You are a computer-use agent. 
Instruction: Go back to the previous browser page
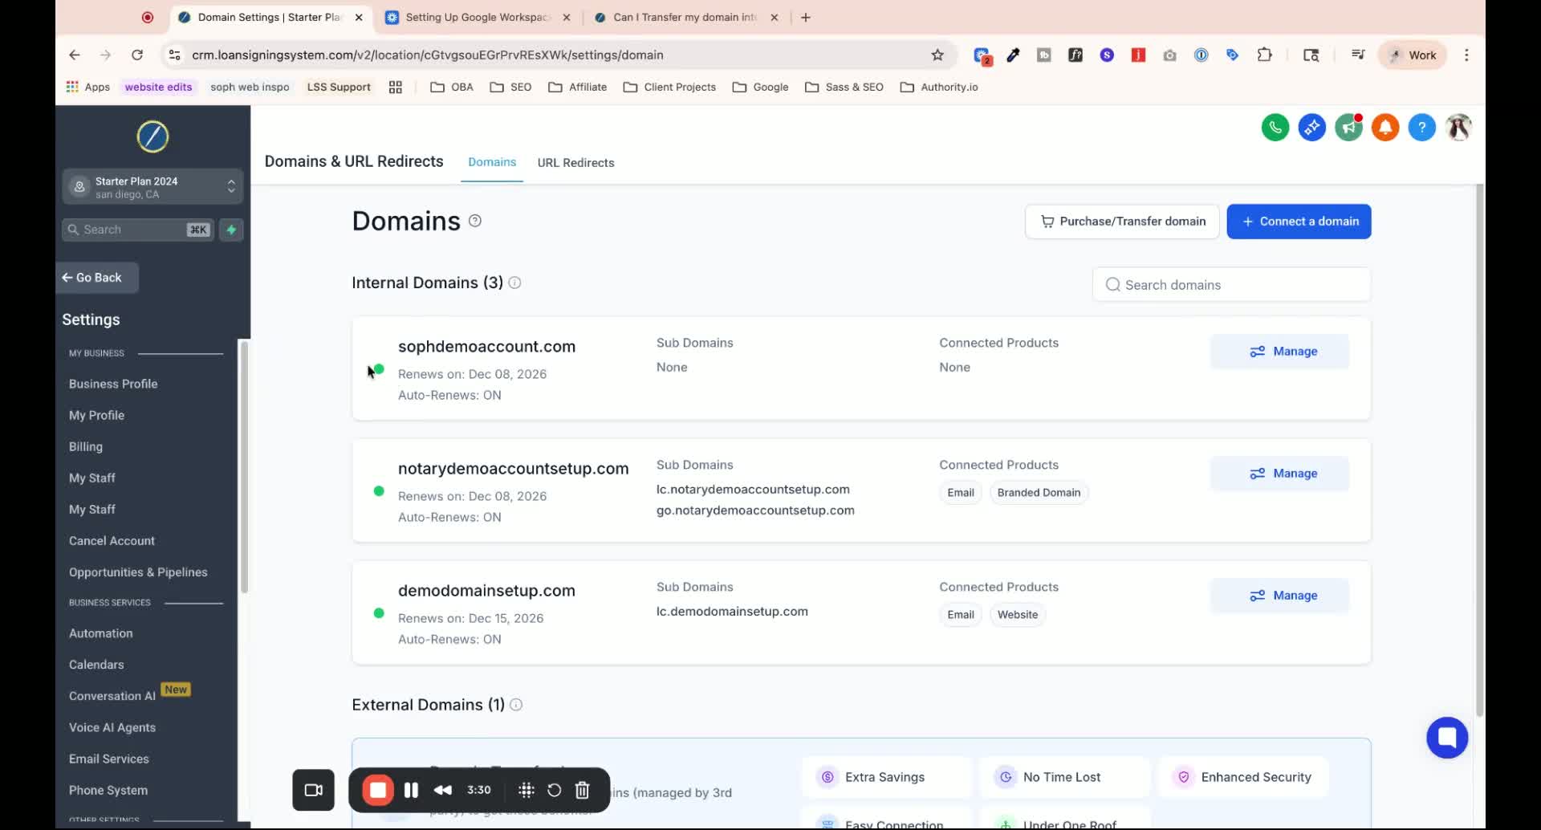click(75, 55)
